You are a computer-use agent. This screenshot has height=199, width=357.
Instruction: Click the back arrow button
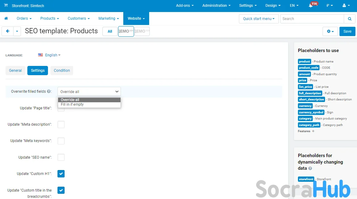(x=7, y=31)
